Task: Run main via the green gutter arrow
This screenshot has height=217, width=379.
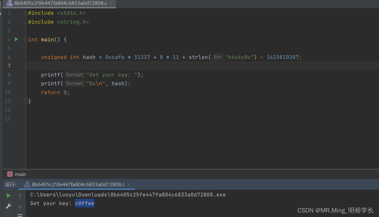Action: (16, 39)
